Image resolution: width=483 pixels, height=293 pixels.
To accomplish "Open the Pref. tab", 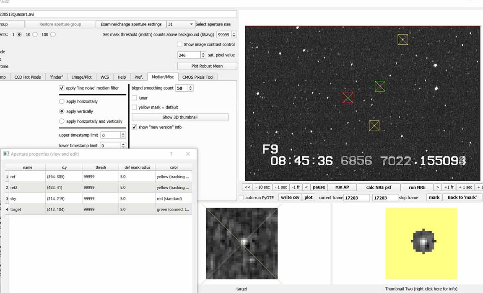I will [x=139, y=77].
